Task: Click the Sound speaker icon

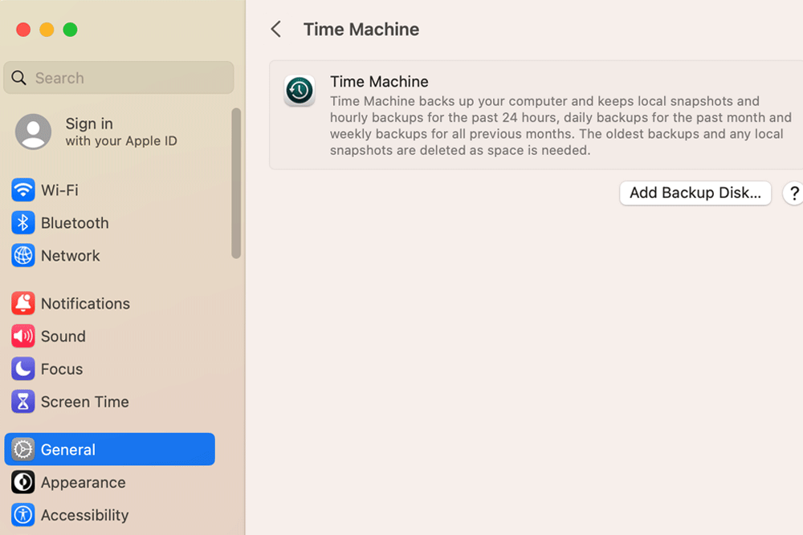Action: coord(23,336)
